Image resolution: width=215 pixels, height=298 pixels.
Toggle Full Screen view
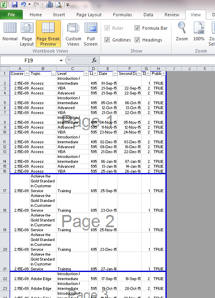[x=91, y=33]
